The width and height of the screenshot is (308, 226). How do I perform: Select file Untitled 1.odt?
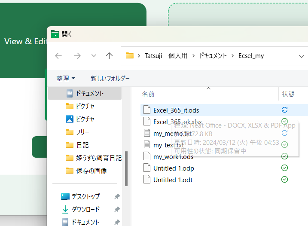coord(173,180)
